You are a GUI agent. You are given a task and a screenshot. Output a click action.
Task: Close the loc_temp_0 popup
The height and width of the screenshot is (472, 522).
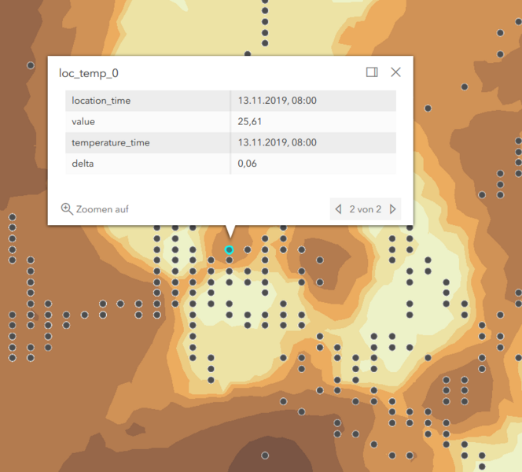point(395,72)
